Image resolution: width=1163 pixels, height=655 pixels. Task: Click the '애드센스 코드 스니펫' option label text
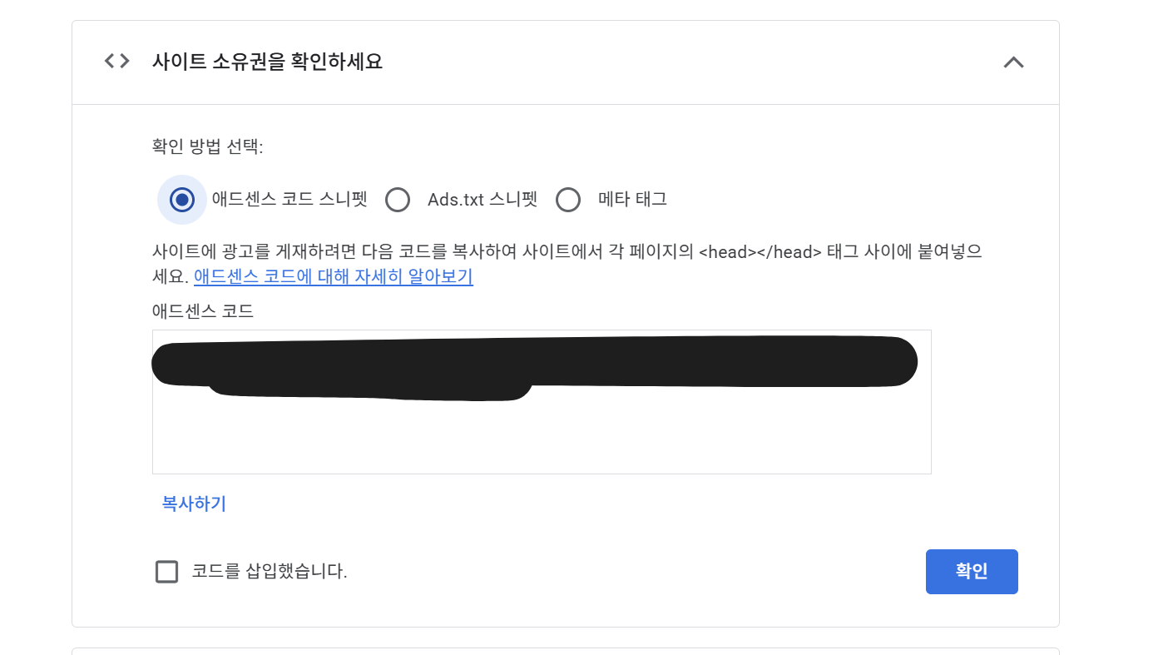tap(290, 200)
